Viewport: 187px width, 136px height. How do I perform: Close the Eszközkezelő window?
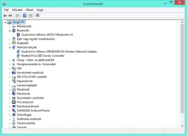click(x=180, y=3)
